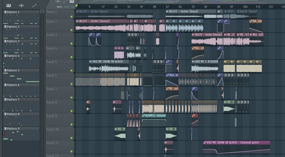The height and width of the screenshot is (157, 285).
Task: Open clip menu of BL..set clip on Track 7
Action: [x=167, y=88]
